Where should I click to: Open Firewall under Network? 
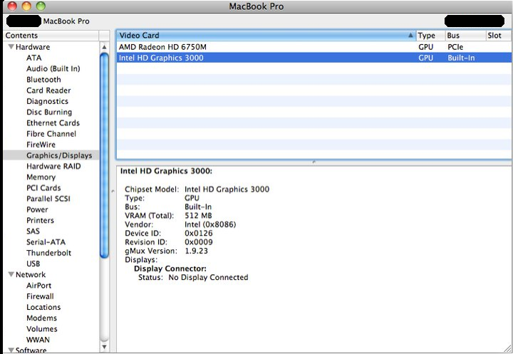pos(40,296)
